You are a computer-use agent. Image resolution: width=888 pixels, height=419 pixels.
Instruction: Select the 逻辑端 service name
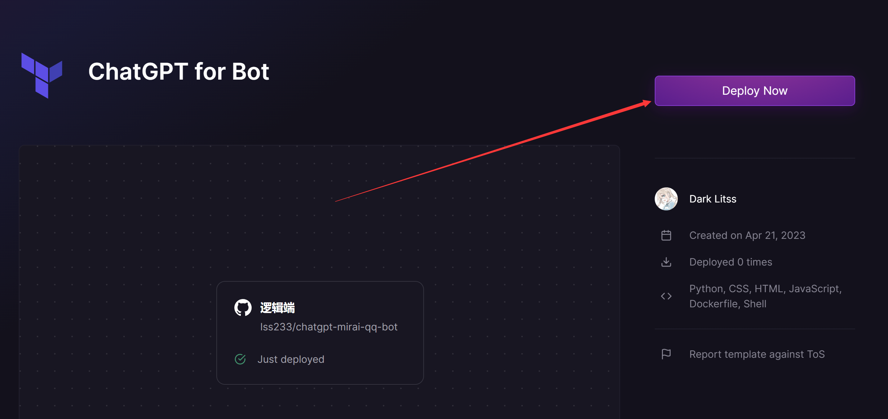(x=277, y=308)
